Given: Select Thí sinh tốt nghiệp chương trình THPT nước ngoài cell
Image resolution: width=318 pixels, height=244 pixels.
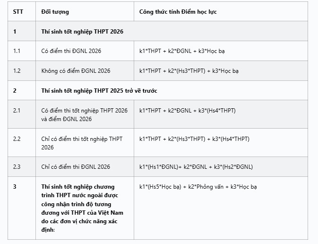Looking at the screenshot, I should (x=82, y=208).
